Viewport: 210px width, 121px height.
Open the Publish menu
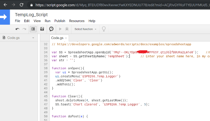coord(60,21)
